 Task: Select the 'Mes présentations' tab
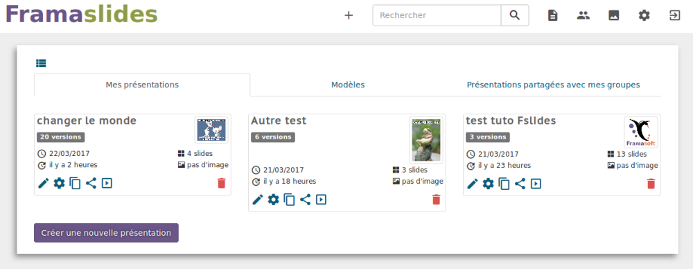142,85
